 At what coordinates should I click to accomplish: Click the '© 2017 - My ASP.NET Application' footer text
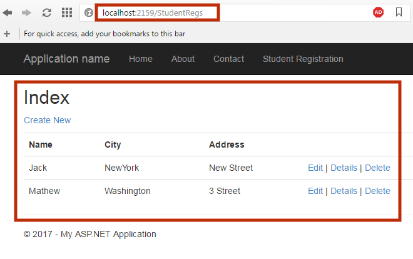(x=90, y=234)
